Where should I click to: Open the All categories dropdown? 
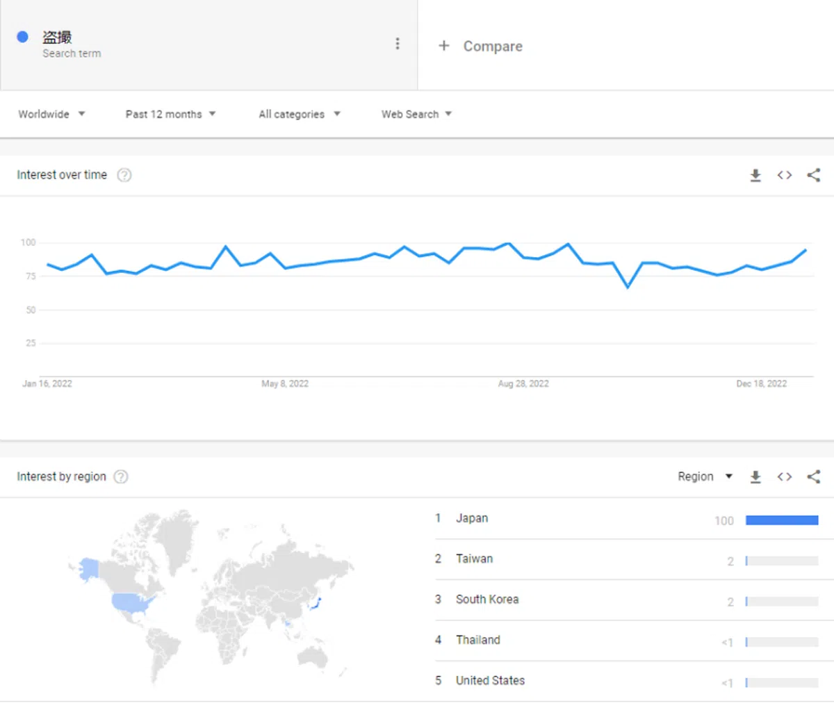pyautogui.click(x=300, y=114)
